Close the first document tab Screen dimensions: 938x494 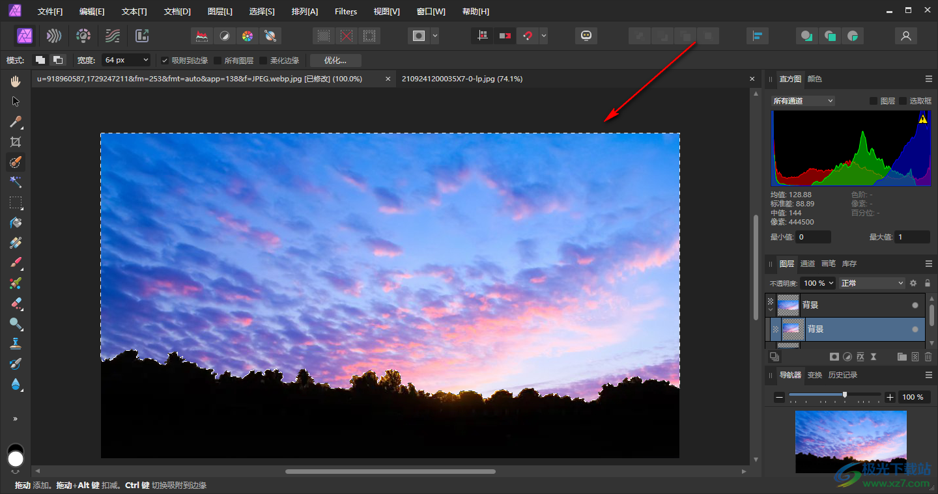(388, 79)
